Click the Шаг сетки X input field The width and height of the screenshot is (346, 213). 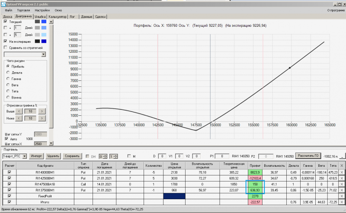pyautogui.click(x=41, y=144)
